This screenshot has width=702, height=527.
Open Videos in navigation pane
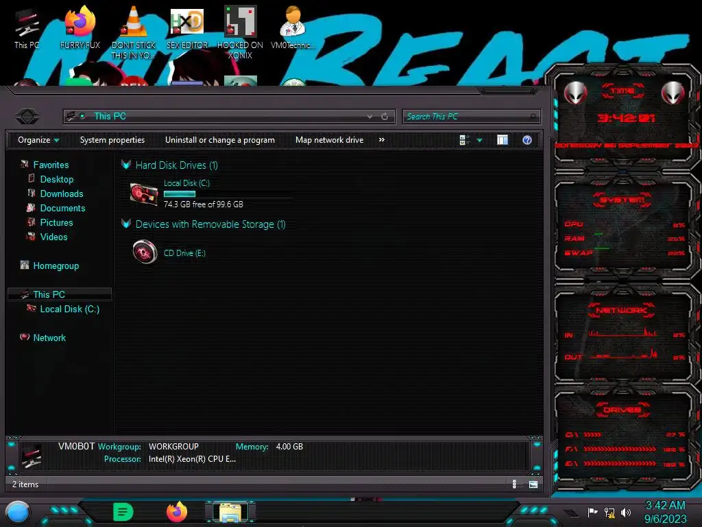[x=53, y=237]
